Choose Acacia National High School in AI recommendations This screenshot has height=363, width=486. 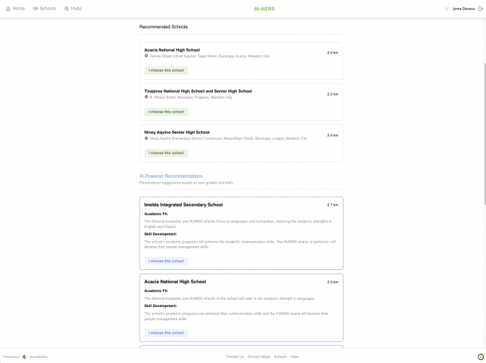tap(166, 333)
